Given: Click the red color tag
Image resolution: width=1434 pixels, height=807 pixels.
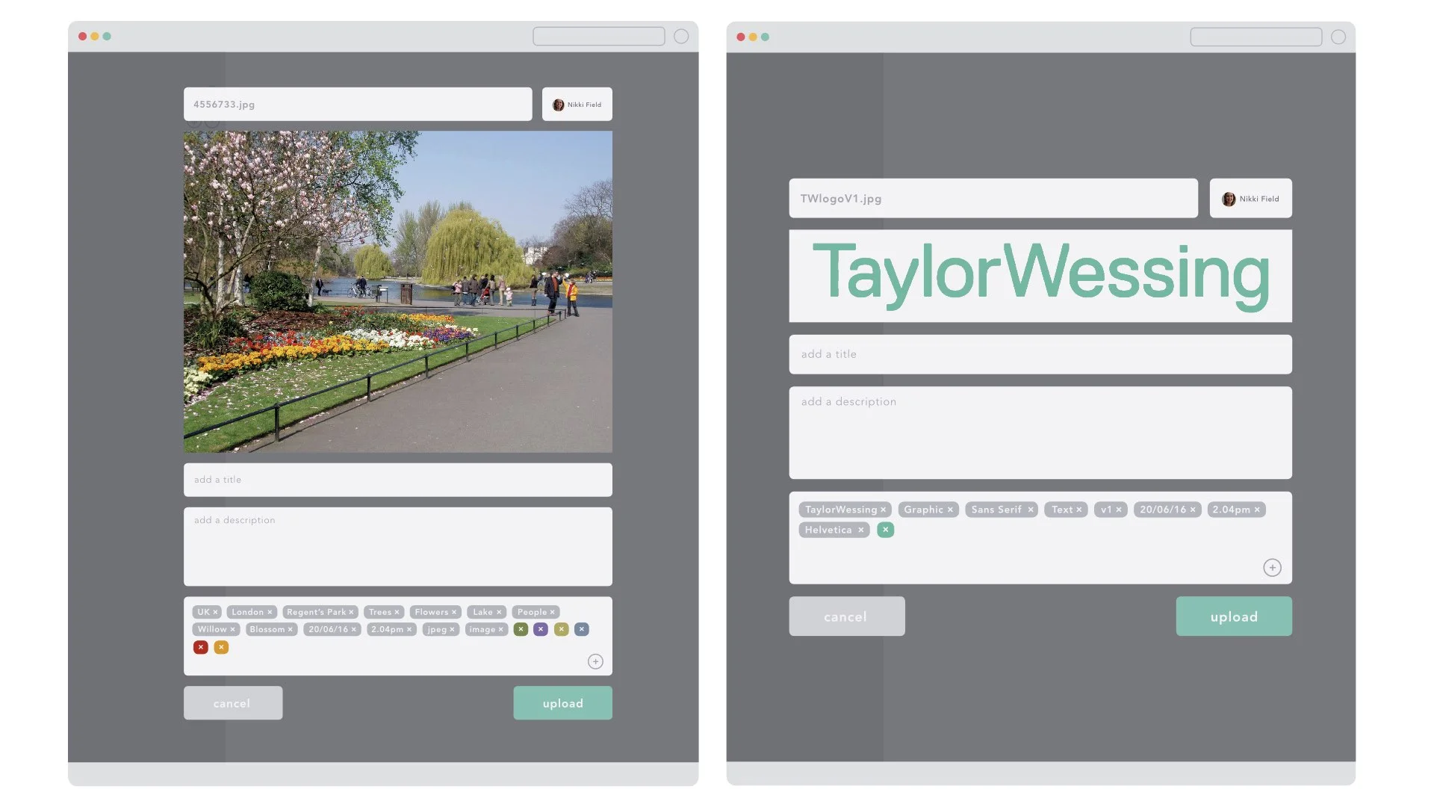Looking at the screenshot, I should [x=200, y=647].
